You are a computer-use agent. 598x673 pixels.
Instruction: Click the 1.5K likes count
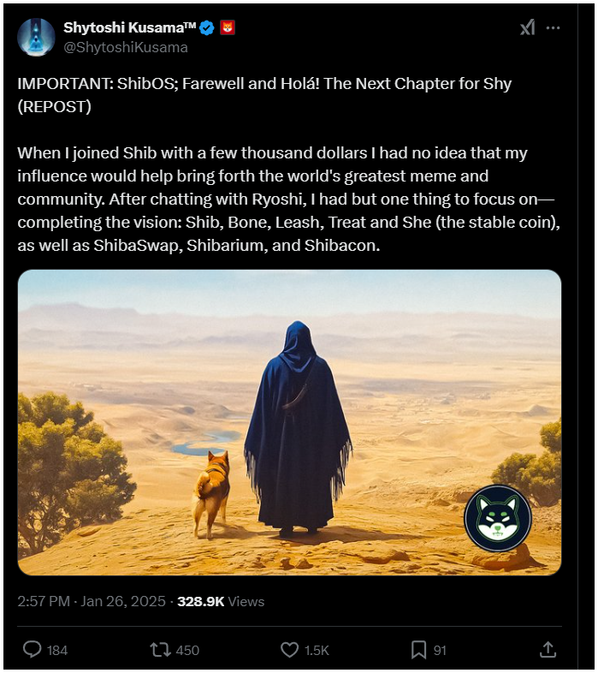click(x=317, y=650)
